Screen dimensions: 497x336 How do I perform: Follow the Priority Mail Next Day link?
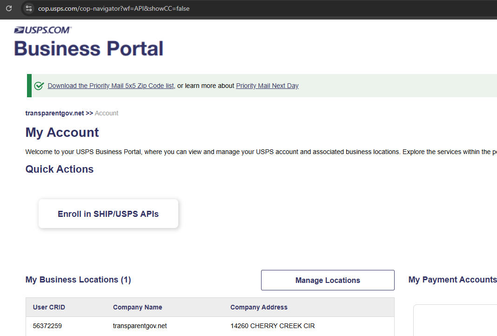(267, 86)
